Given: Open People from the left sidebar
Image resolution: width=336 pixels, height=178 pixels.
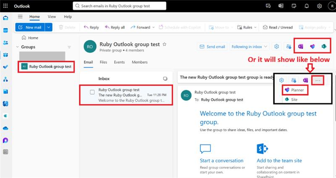Looking at the screenshot, I should tap(5, 43).
